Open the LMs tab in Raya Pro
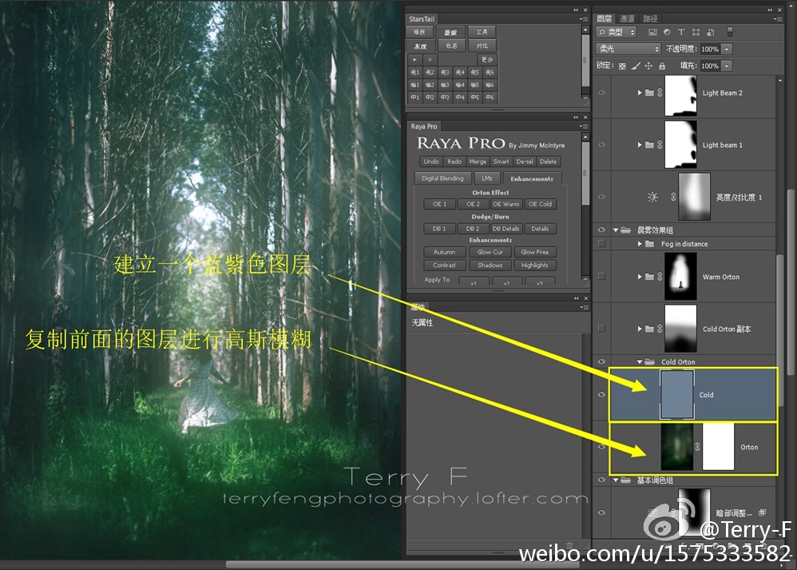797x570 pixels. pyautogui.click(x=487, y=178)
